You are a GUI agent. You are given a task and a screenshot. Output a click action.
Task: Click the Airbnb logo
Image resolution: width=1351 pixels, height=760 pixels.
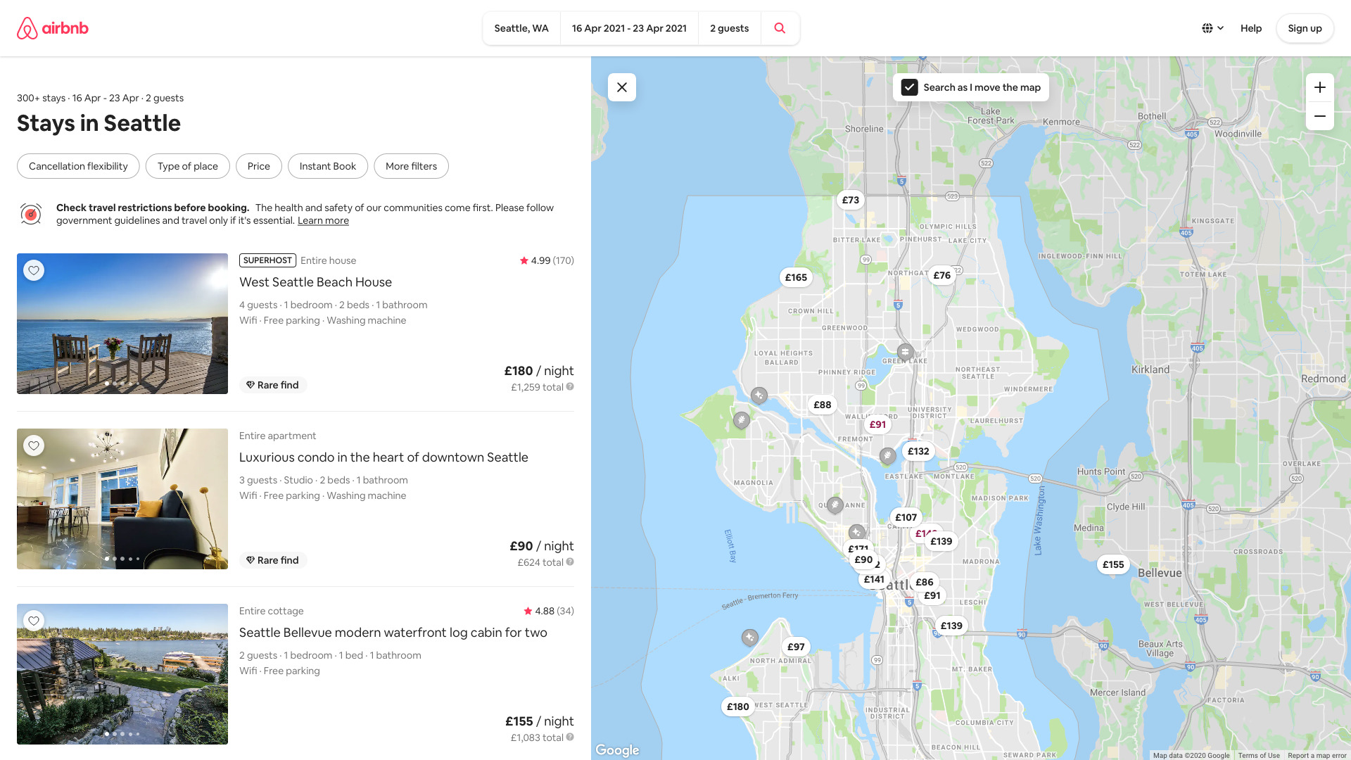coord(52,28)
